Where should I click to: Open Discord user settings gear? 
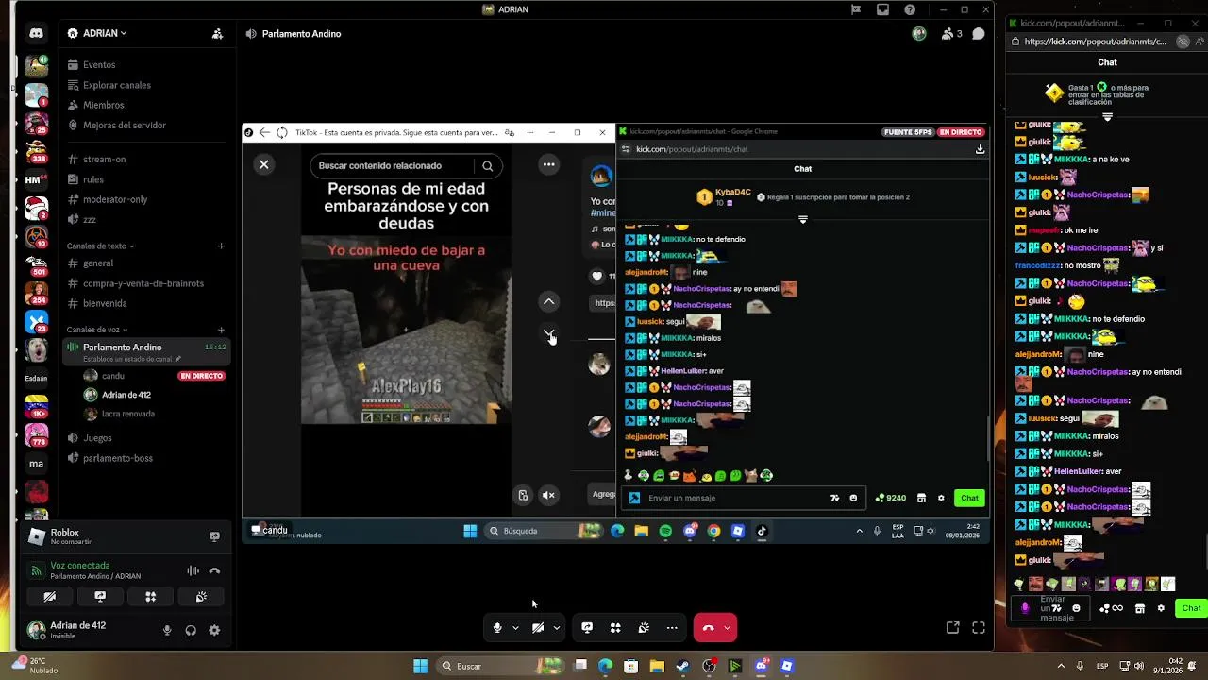(214, 630)
